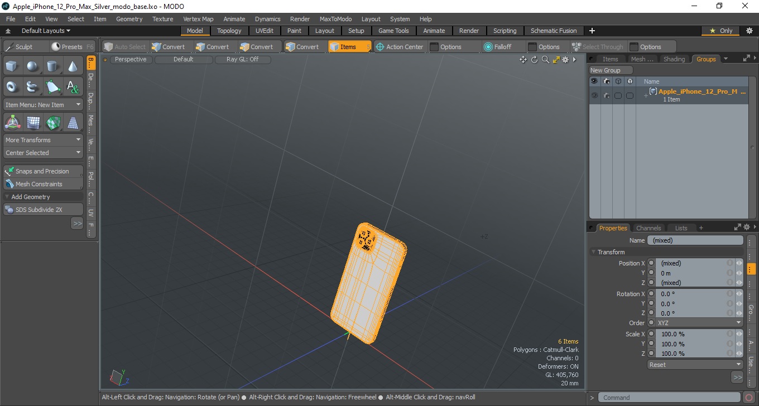
Task: Open the Reset dropdown in Properties
Action: (695, 365)
